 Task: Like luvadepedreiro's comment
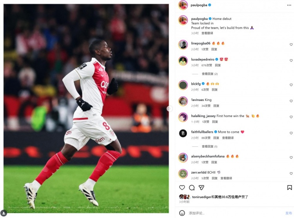291,60
